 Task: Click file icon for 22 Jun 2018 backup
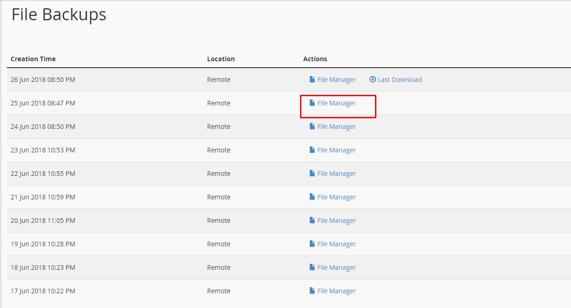tap(312, 174)
